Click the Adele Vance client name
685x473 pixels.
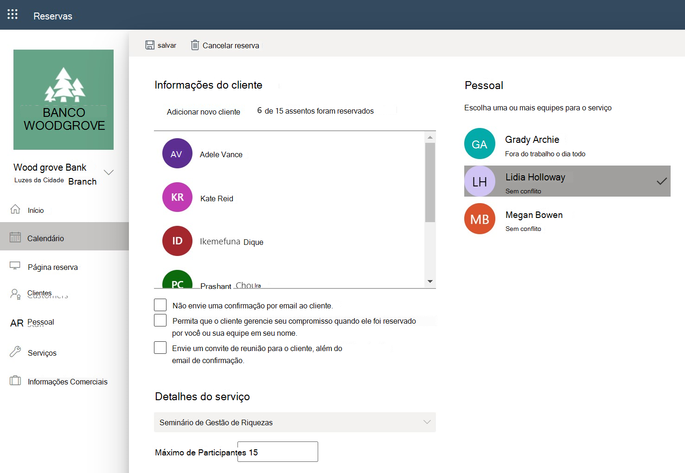point(221,154)
